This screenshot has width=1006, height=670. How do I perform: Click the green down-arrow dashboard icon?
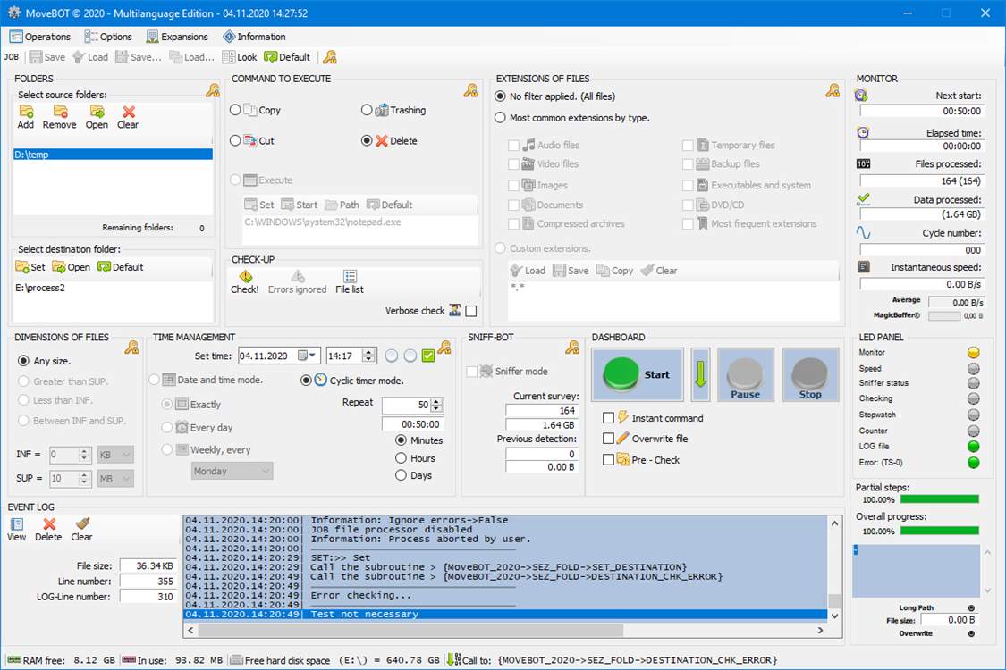coord(700,374)
